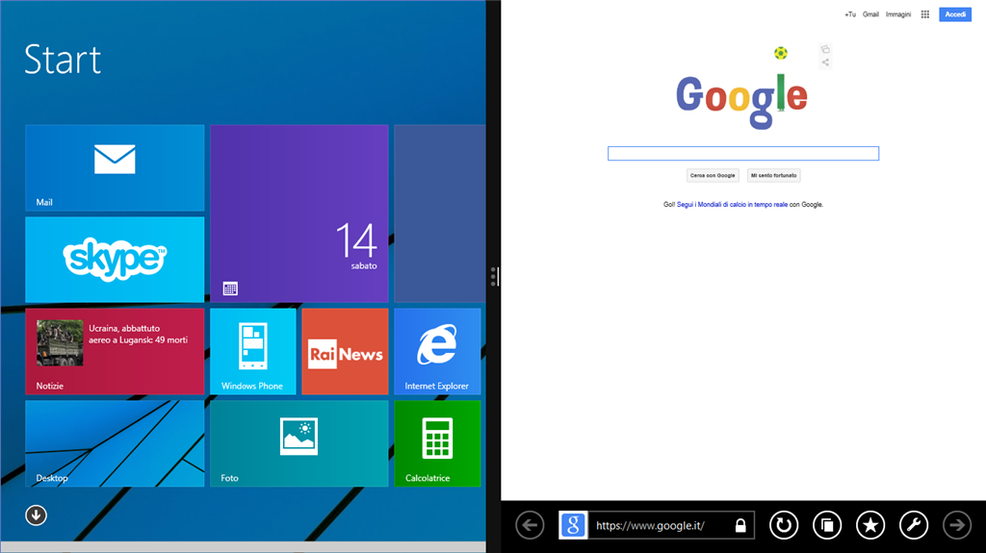This screenshot has height=553, width=986.
Task: Open page tools with the wrench button
Action: point(914,525)
